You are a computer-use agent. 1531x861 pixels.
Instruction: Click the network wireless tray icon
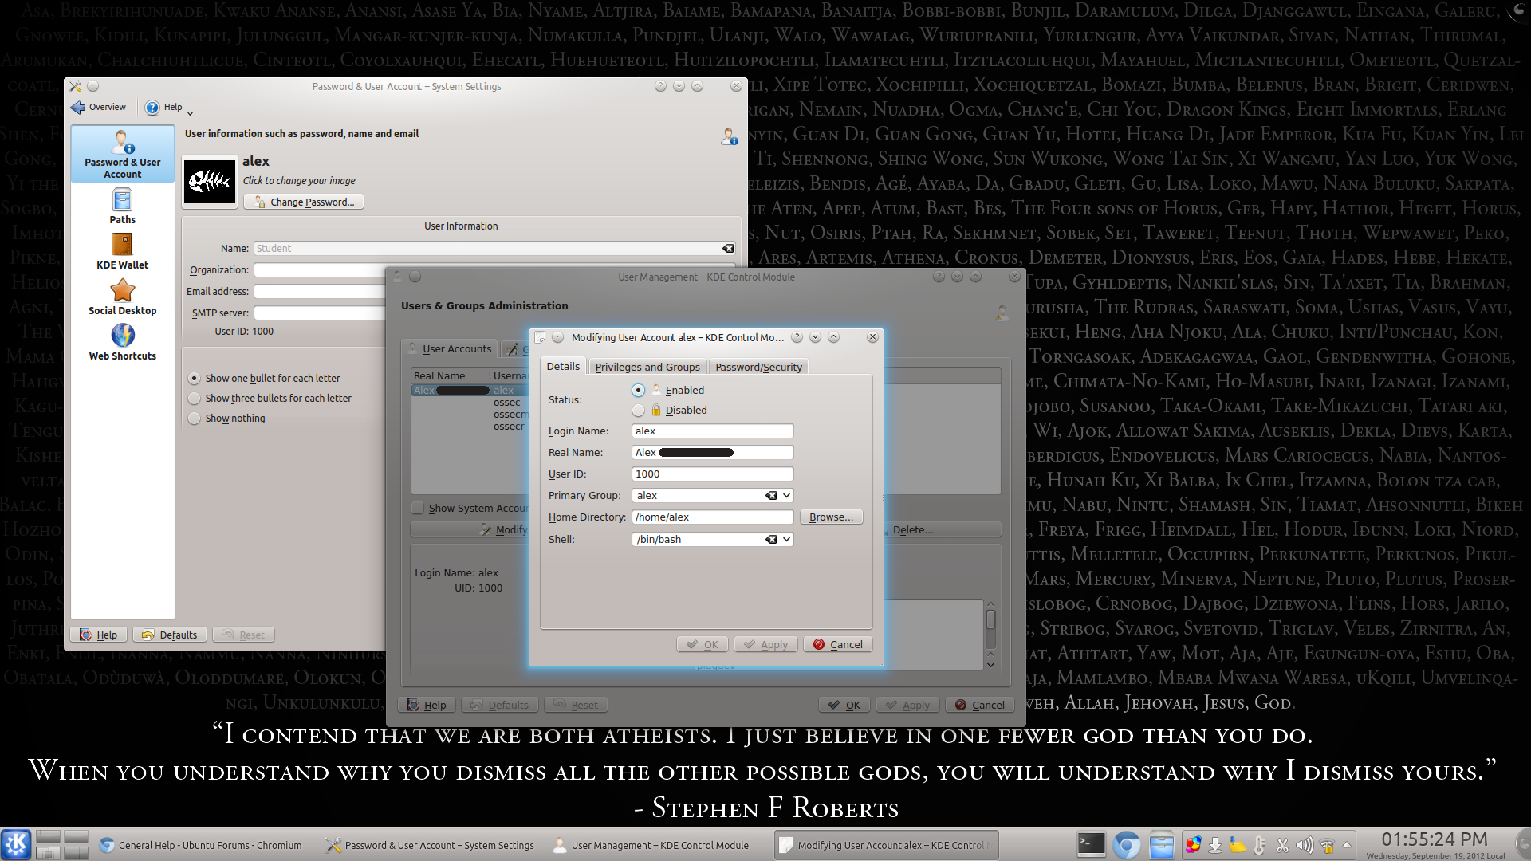[1327, 845]
